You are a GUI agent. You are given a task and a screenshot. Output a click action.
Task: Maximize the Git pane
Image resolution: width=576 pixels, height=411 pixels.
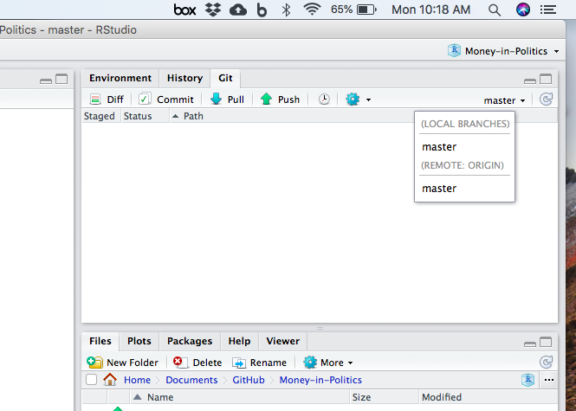(x=546, y=79)
